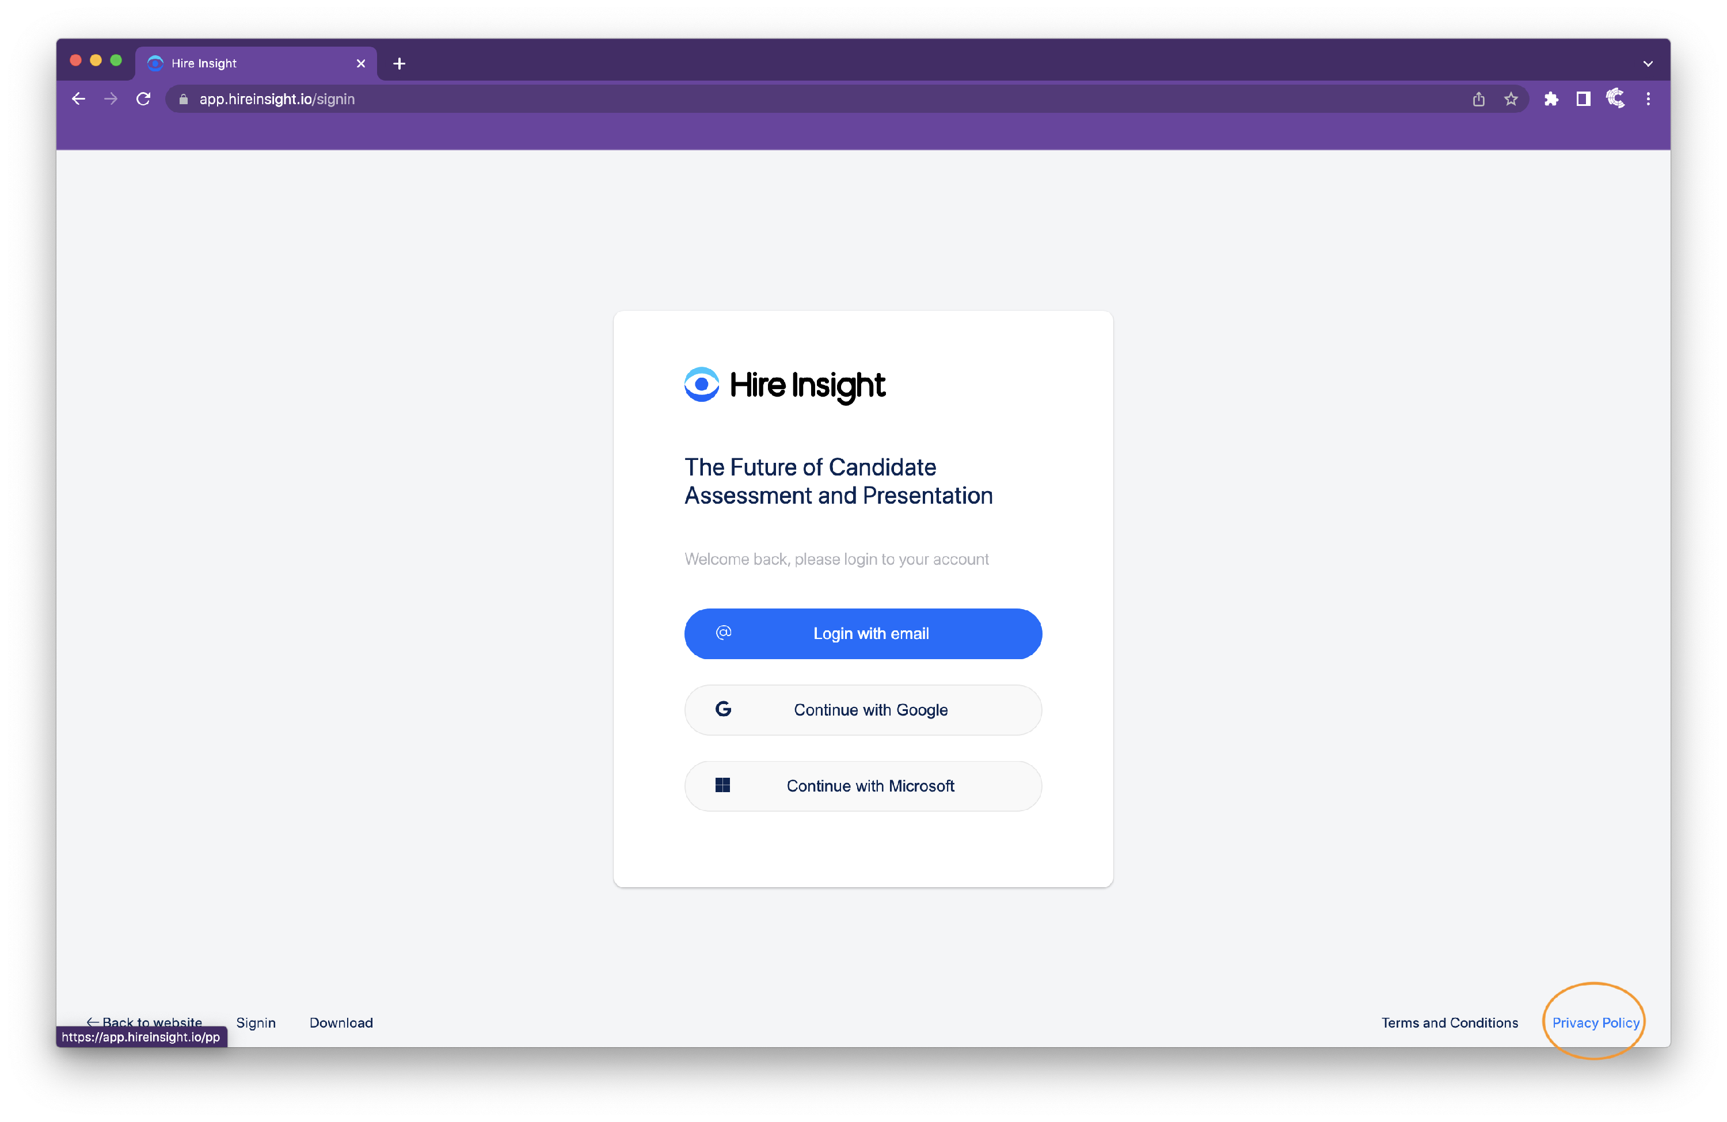
Task: Click the browser profile avatar icon
Action: click(1615, 98)
